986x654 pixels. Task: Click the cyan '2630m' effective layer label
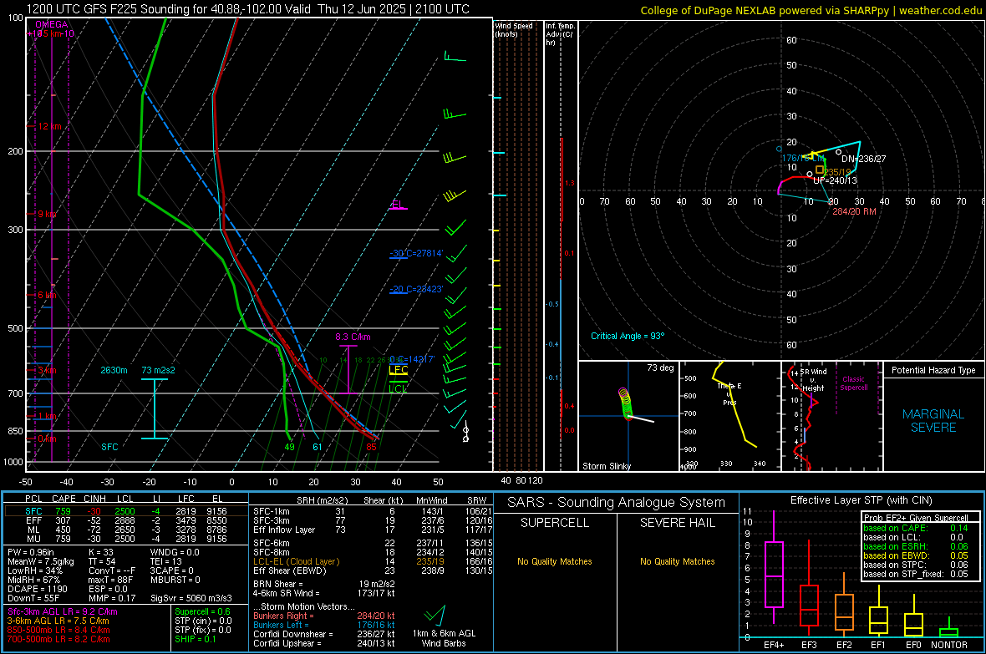tap(114, 370)
